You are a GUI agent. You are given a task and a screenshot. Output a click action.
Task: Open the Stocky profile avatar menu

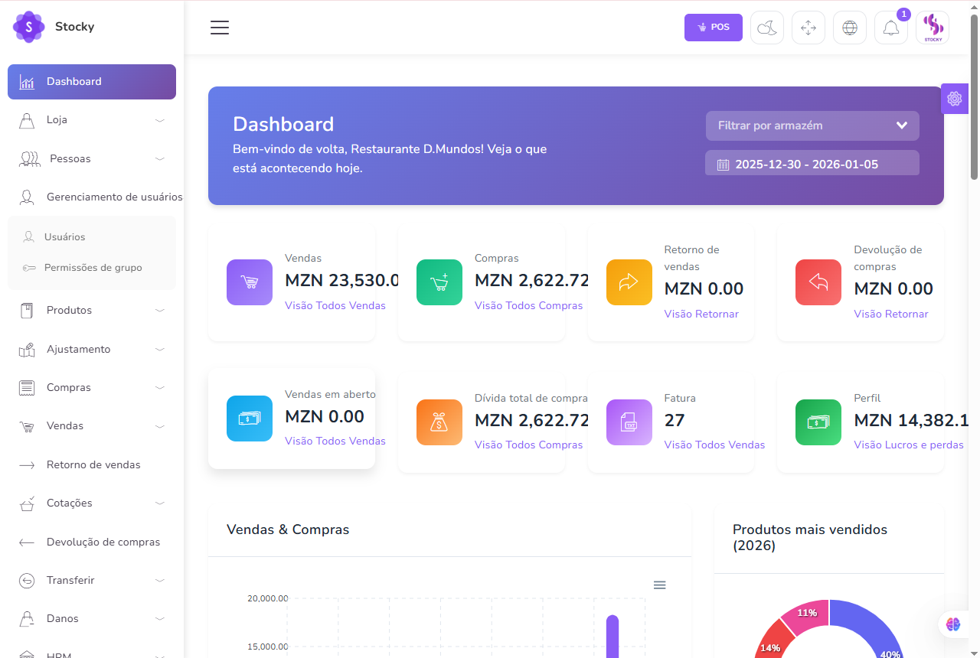[933, 27]
